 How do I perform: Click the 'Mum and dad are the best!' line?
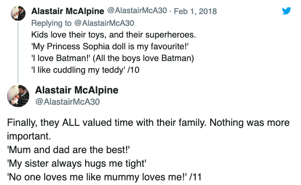(x=69, y=150)
